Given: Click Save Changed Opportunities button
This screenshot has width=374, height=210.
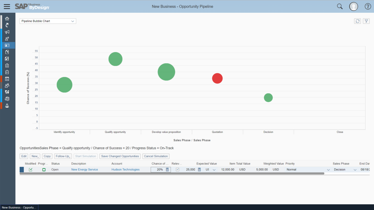Looking at the screenshot, I should [x=120, y=156].
